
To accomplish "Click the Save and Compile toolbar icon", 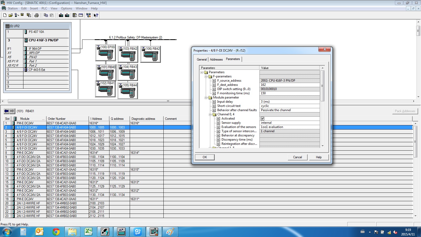I will (x=29, y=15).
